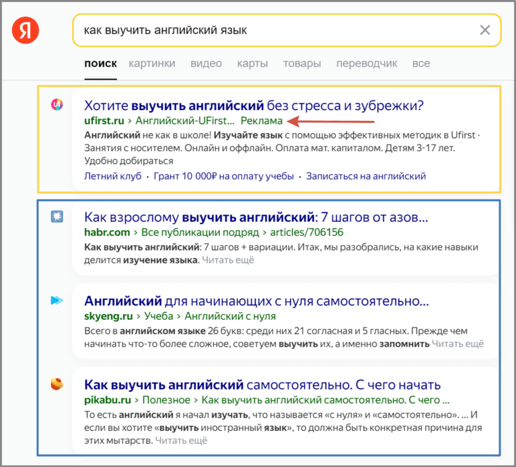Click the Pikabu favicon icon
516x467 pixels.
[x=57, y=384]
